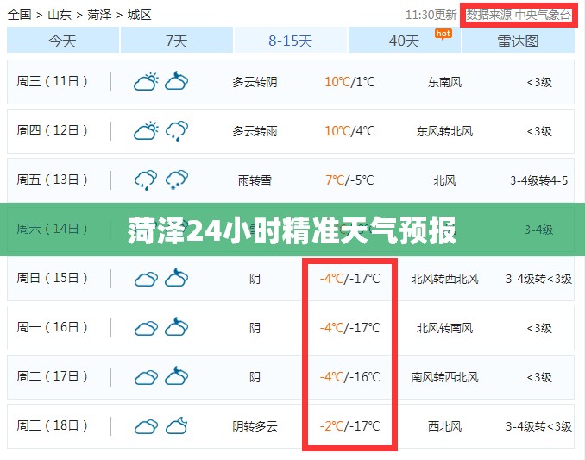The height and width of the screenshot is (460, 585).
Task: Click night overcast icon for 周一 16日
Action: tap(177, 327)
